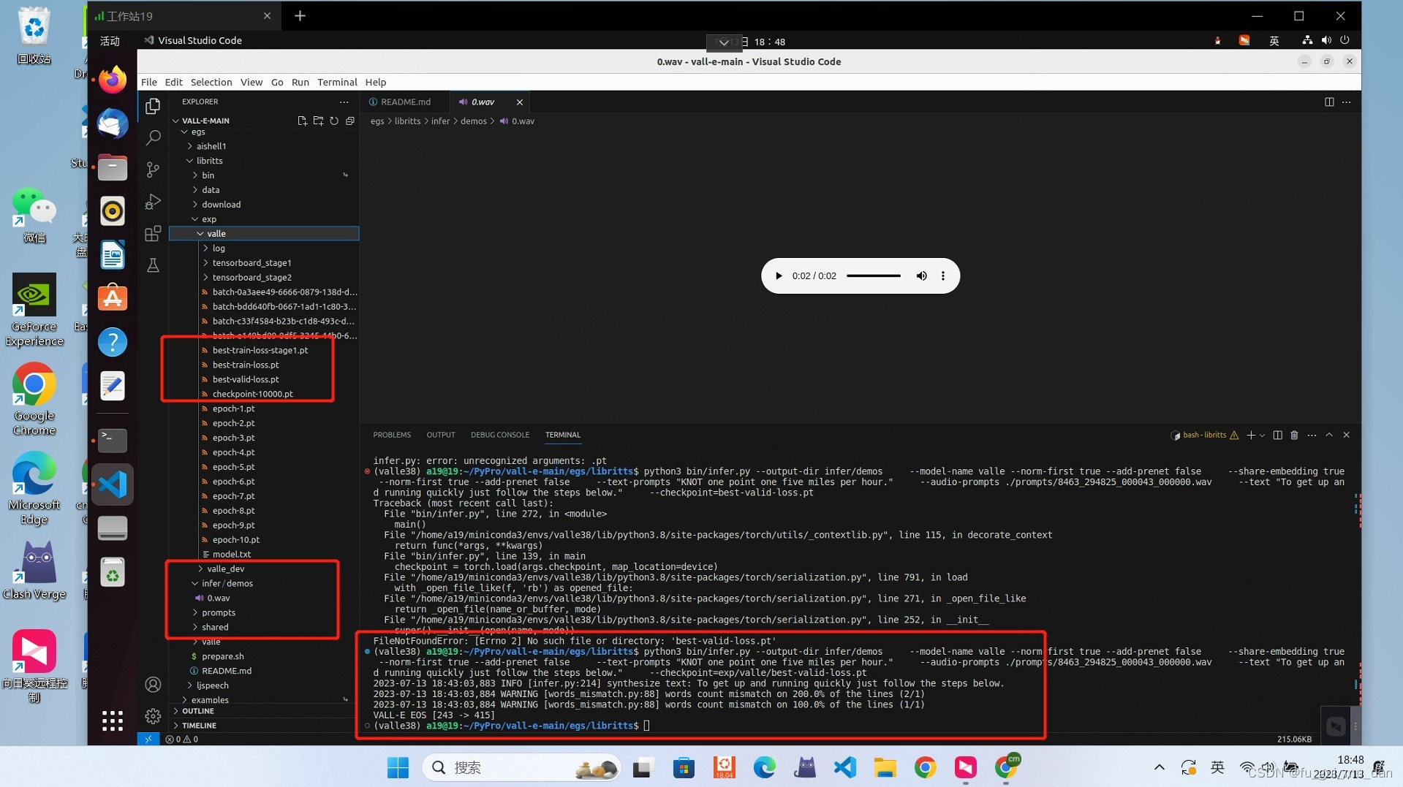Kill the terminal with trash icon
The image size is (1403, 787).
pos(1294,436)
